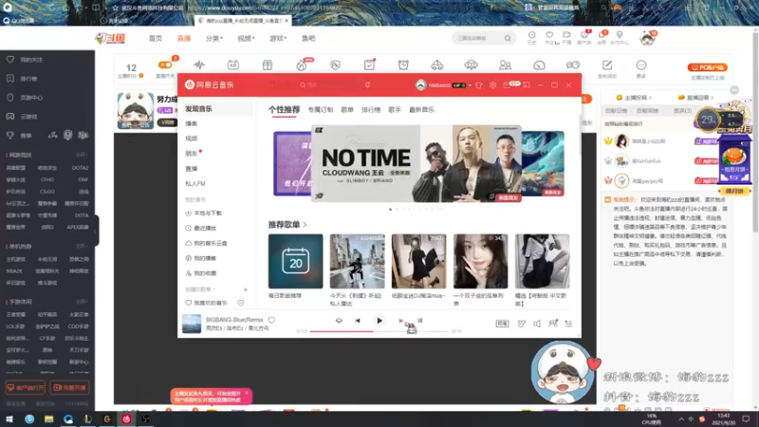Viewport: 759px width, 427px height.
Task: Collapse the created playlists section
Action: pyautogui.click(x=200, y=289)
